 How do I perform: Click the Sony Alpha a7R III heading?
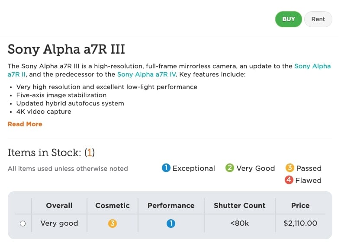pos(66,49)
